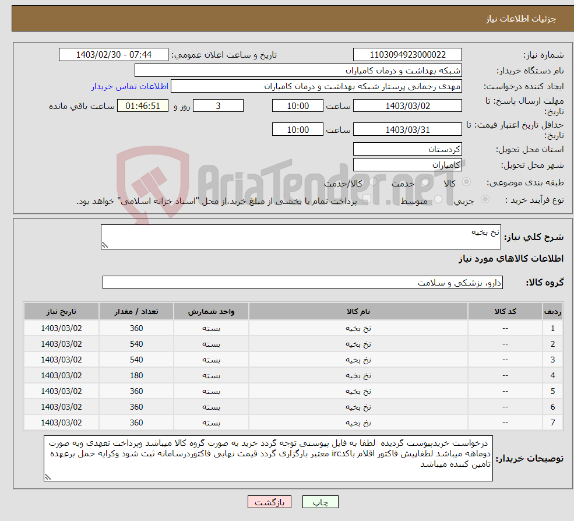The height and width of the screenshot is (521, 574).
Task: Click نخ بخیه name in row 7
Action: tap(358, 423)
